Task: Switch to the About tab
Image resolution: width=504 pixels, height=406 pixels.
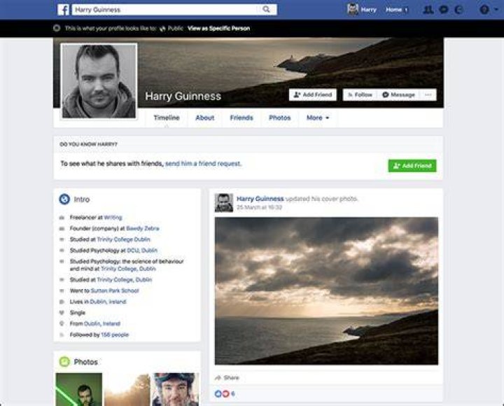Action: click(x=204, y=118)
